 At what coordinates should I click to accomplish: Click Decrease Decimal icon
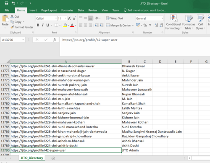click(x=161, y=25)
